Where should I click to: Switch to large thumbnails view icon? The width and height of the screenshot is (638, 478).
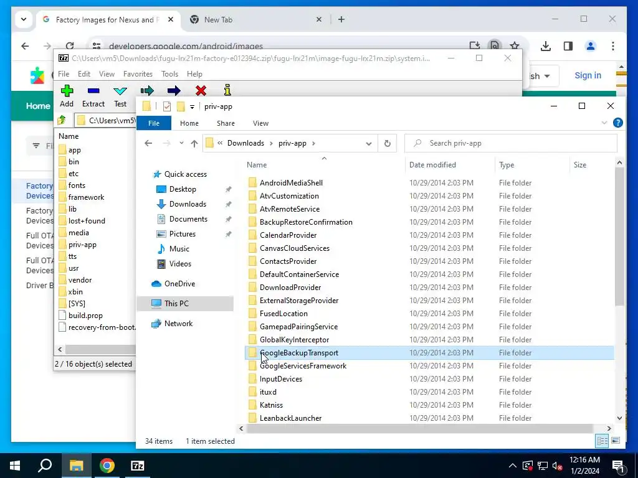[x=616, y=441]
